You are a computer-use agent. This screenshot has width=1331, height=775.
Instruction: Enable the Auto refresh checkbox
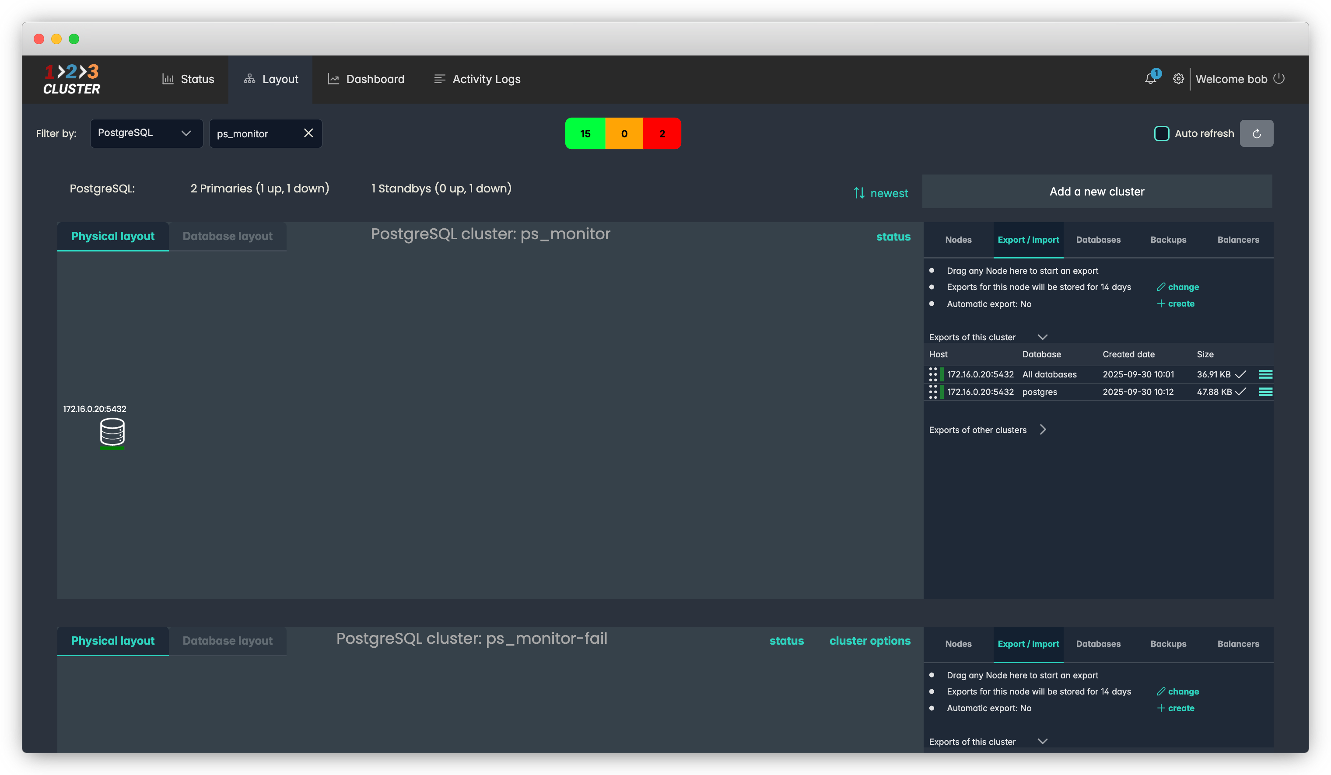click(1162, 133)
